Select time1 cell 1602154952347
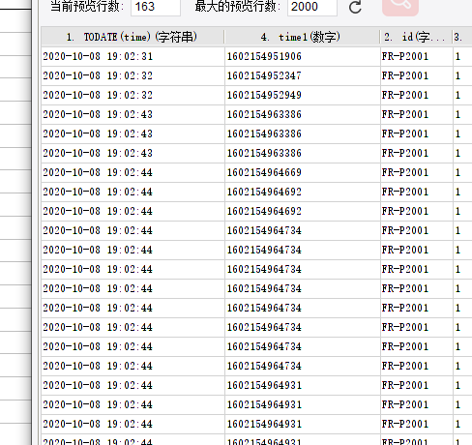Viewport: 472px width, 445px height. tap(303, 76)
